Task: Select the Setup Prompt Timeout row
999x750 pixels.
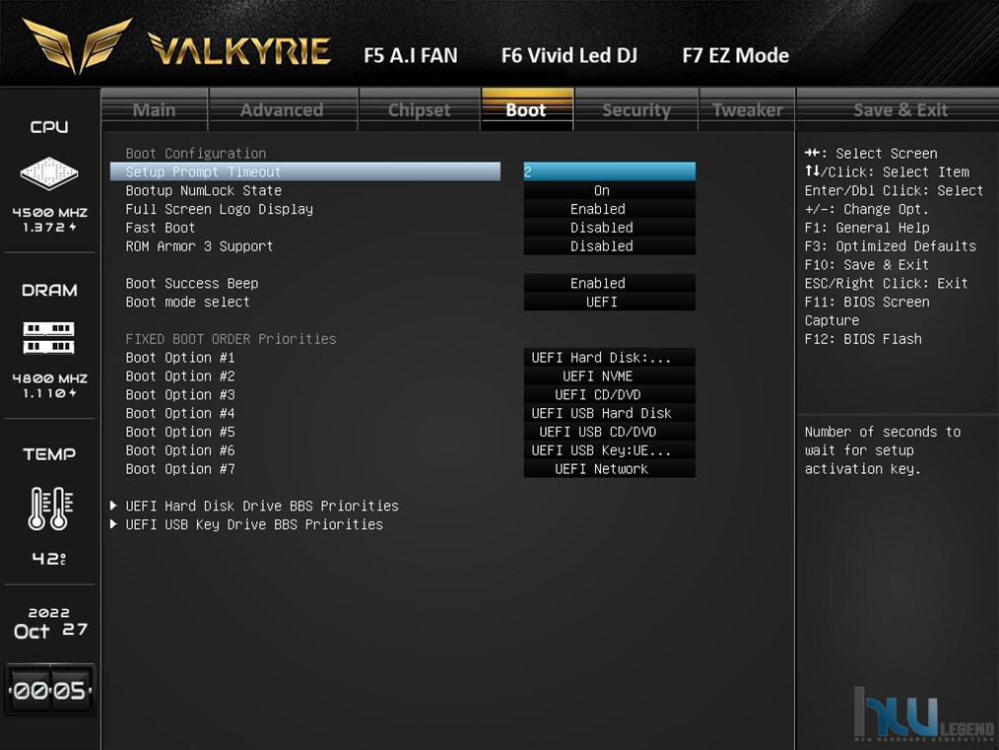Action: click(305, 171)
